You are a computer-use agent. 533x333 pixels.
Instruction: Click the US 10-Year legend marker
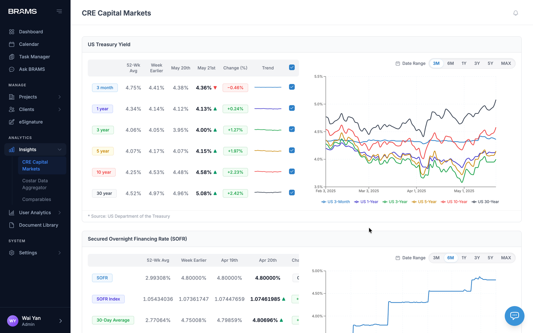(443, 202)
